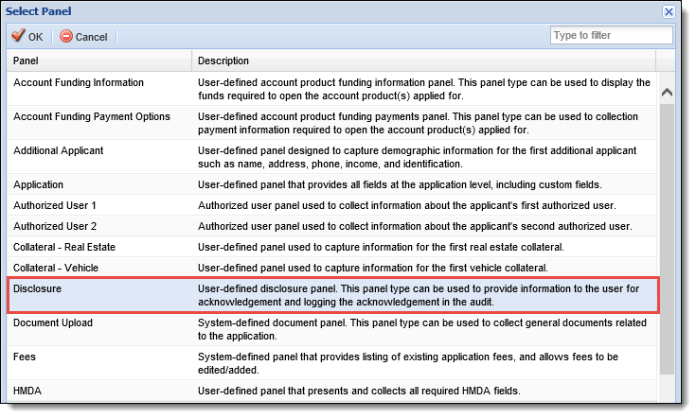Sort by the Panel column header
696x418 pixels.
pos(99,61)
